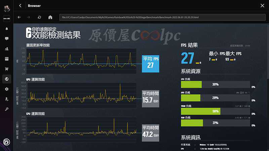Click the Ubisoft swirl logo
The width and height of the screenshot is (269, 151).
(x=7, y=142)
